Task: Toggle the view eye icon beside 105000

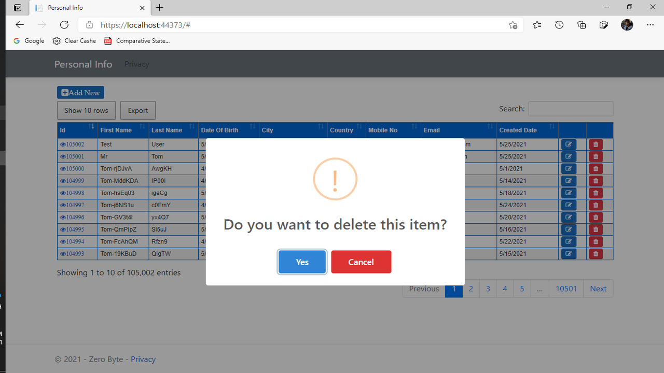Action: [x=61, y=168]
